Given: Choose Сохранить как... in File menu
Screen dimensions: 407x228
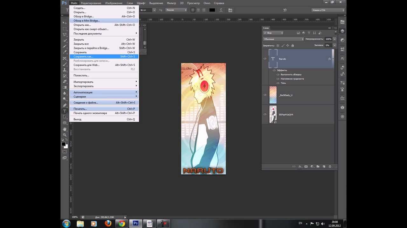Looking at the screenshot, I should point(104,56).
